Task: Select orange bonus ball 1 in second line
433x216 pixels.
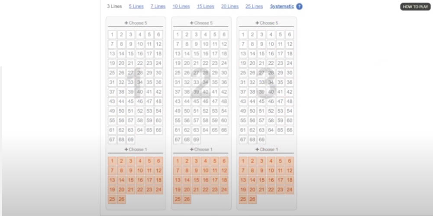Action: 178,161
